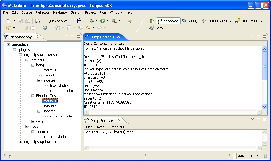Click the fast view icon in status bar
This screenshot has height=161, width=271.
(11, 156)
